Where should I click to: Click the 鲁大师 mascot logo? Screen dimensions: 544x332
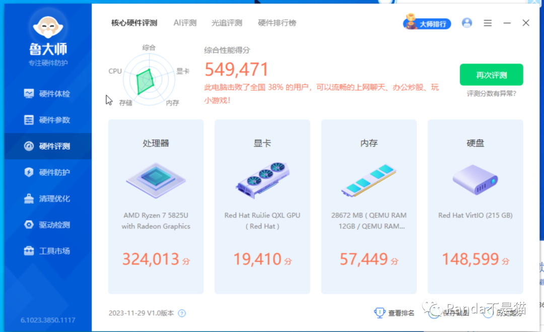tap(48, 26)
